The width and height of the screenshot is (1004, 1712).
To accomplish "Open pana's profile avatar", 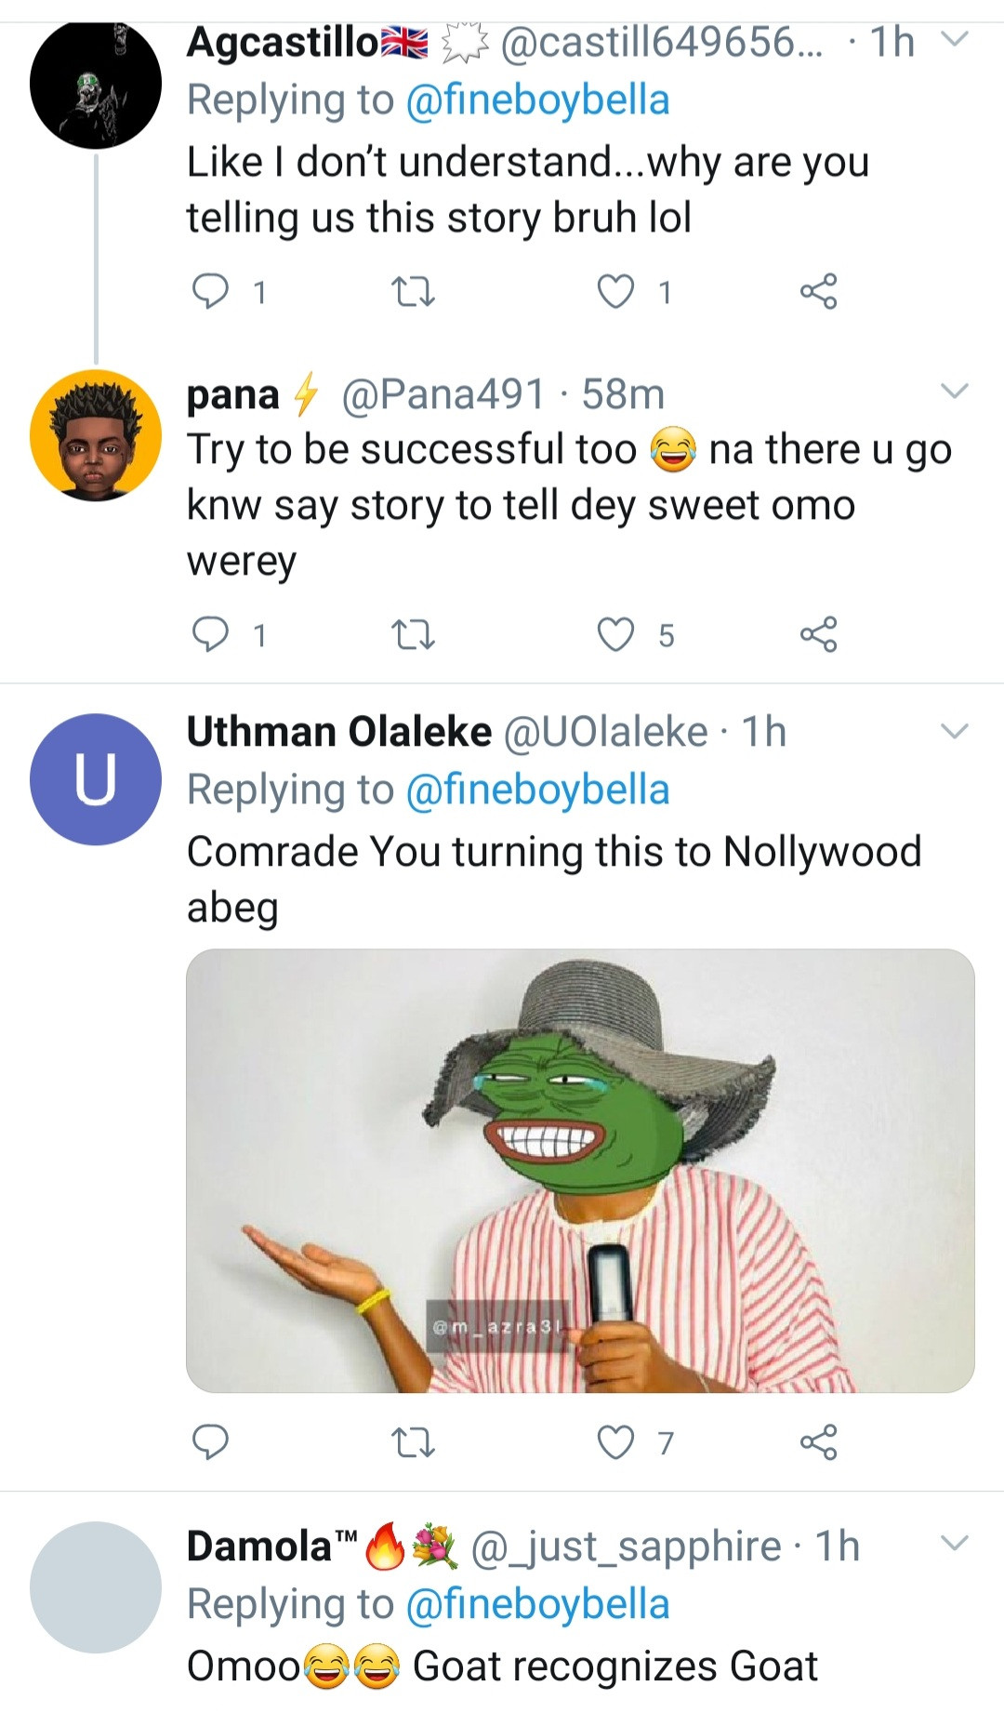I will pos(96,435).
